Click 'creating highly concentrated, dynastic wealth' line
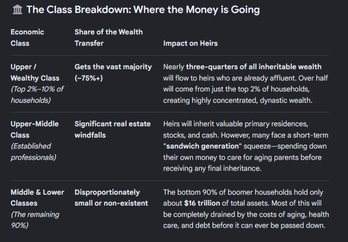 238,101
